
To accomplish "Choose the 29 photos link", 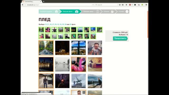I will point(55,25).
